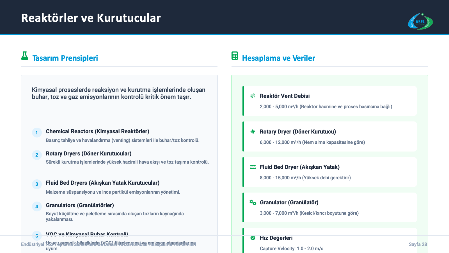This screenshot has width=449, height=253.
Task: Click the Reaktörler ve Kurutucular slide title
Action: [91, 18]
